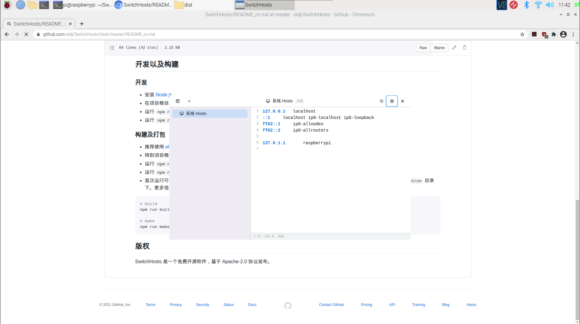This screenshot has width=580, height=324.
Task: Launch the terminal from taskbar
Action: [x=44, y=5]
